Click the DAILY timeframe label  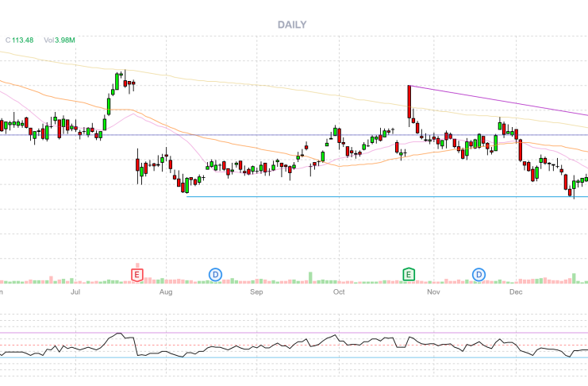click(x=292, y=25)
